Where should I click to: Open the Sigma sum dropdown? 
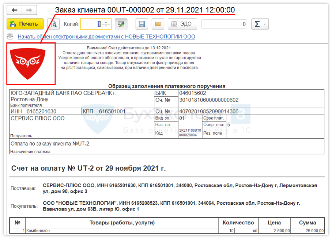(x=260, y=24)
